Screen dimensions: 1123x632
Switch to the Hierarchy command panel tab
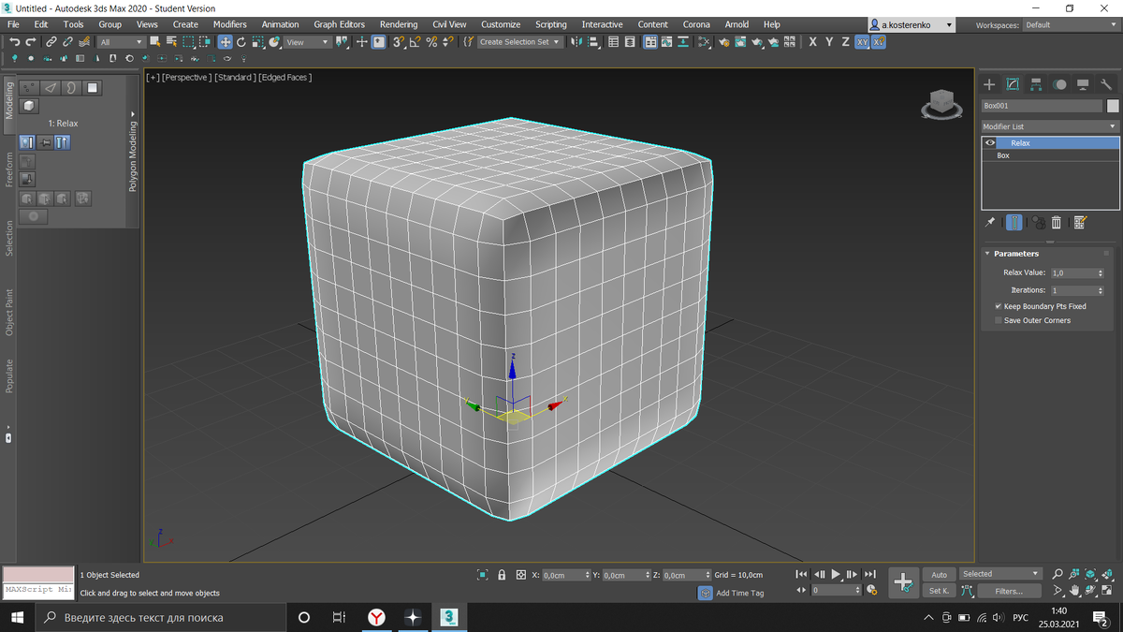pos(1036,84)
